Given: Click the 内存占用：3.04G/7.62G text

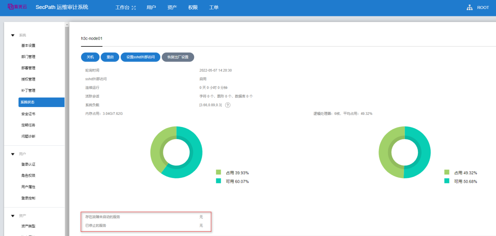Looking at the screenshot, I should (104, 114).
